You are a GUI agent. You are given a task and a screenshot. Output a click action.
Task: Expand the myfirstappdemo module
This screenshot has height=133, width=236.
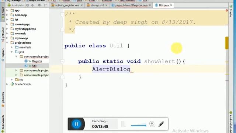(7, 29)
